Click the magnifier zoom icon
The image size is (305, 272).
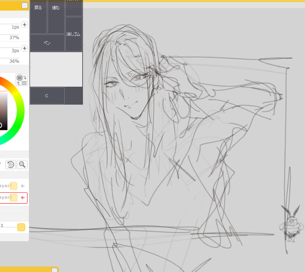click(22, 165)
